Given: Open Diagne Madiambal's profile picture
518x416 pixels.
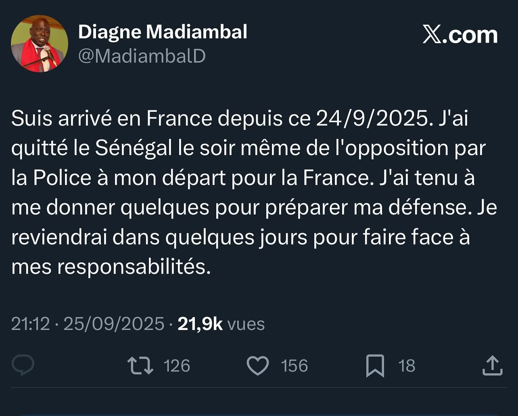Looking at the screenshot, I should [40, 44].
